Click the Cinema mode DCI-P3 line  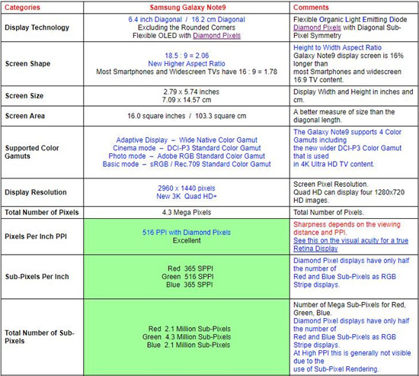pos(187,148)
